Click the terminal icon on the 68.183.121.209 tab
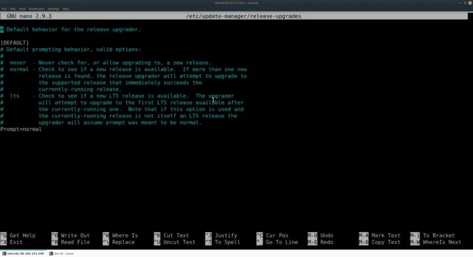This screenshot has width=473, height=257. pos(4,253)
